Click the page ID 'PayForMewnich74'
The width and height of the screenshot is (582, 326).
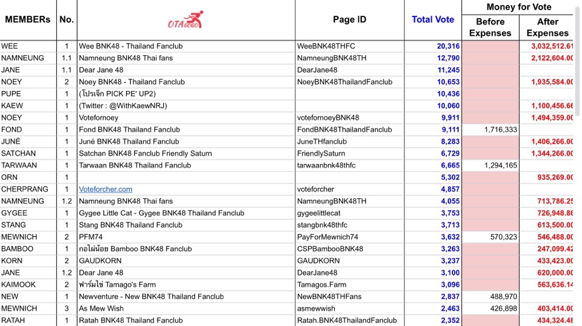click(x=327, y=237)
